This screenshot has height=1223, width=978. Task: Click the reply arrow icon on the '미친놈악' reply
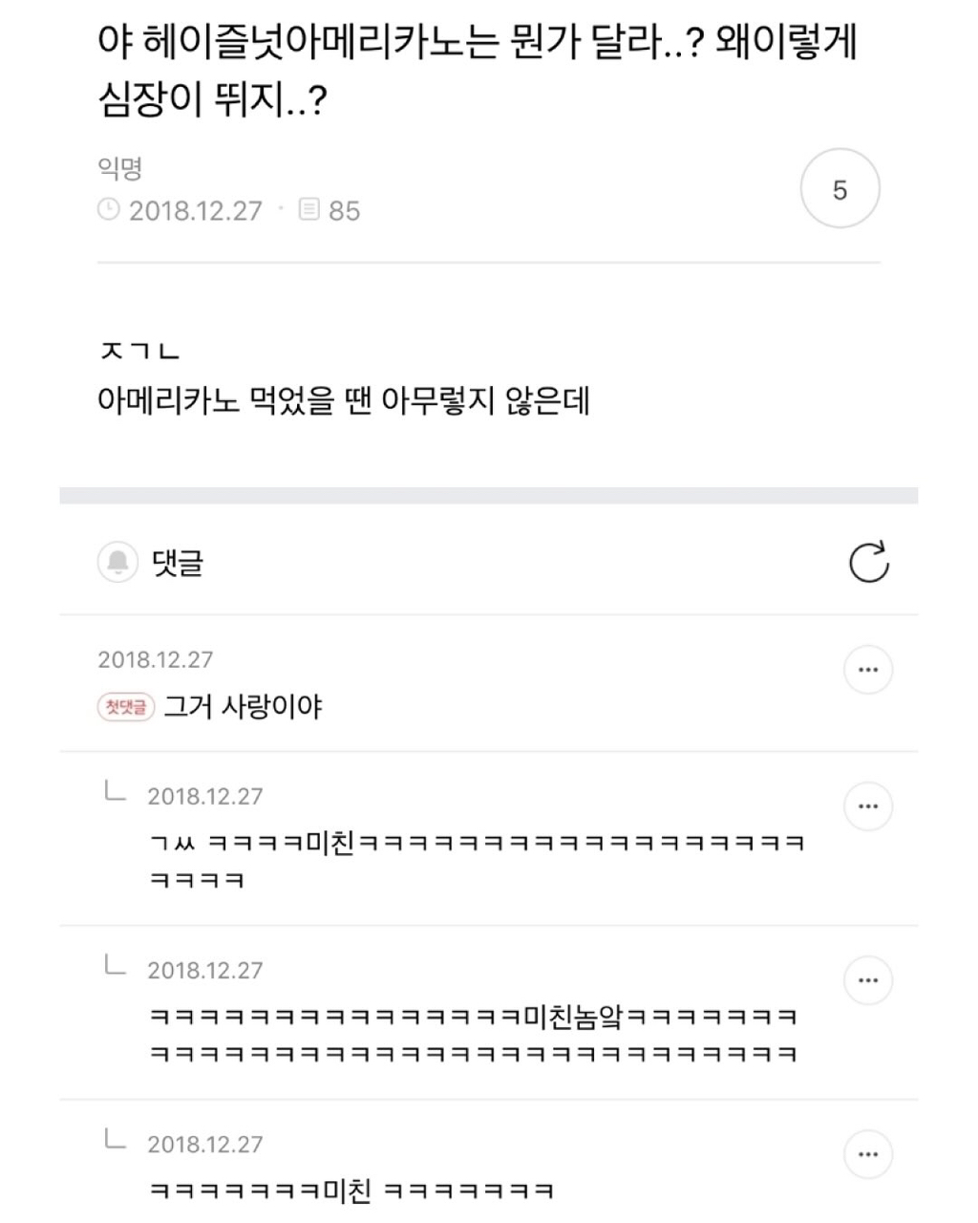(115, 966)
